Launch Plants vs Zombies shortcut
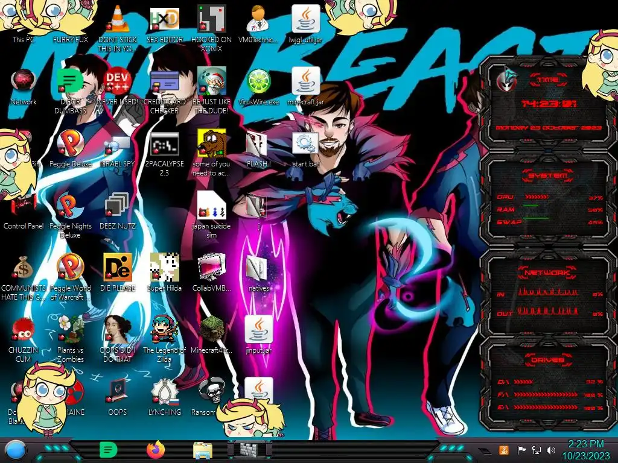The height and width of the screenshot is (463, 618). 71,339
